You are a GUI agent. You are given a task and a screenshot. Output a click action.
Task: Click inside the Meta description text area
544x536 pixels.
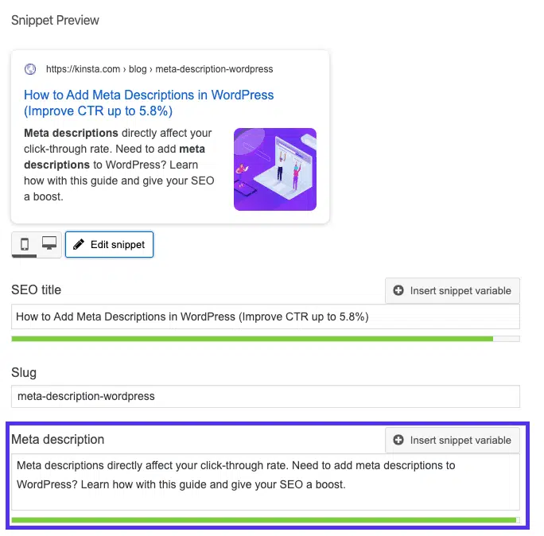[266, 482]
